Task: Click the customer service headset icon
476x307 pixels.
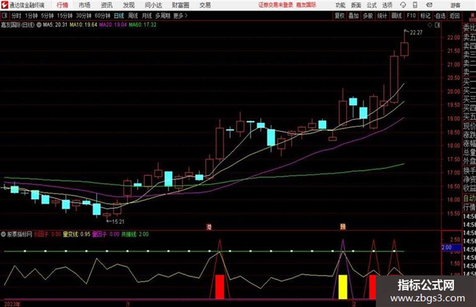Action: [x=403, y=5]
